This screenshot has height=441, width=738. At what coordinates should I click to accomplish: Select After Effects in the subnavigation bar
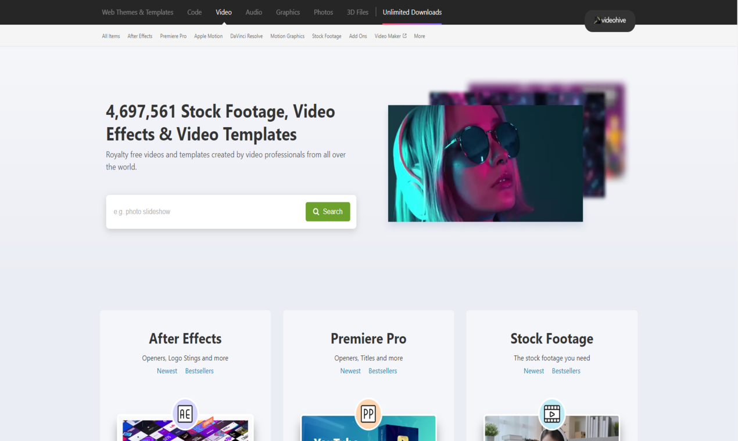[140, 36]
